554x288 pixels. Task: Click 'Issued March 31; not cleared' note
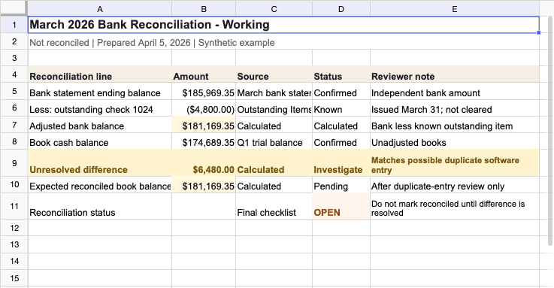[x=455, y=108]
